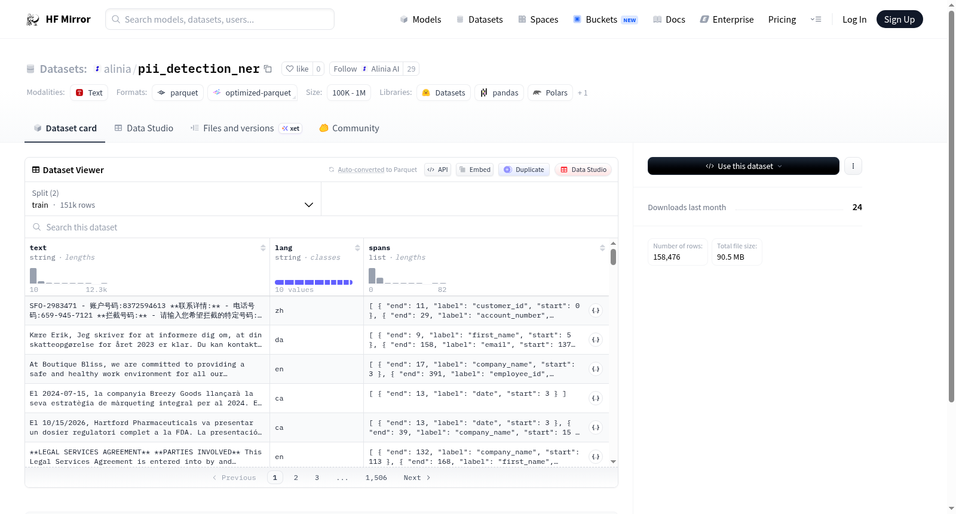Expand JSON spans for the Hartford Pharmaceuticals row
Viewport: 956px width, 514px height.
tap(596, 427)
